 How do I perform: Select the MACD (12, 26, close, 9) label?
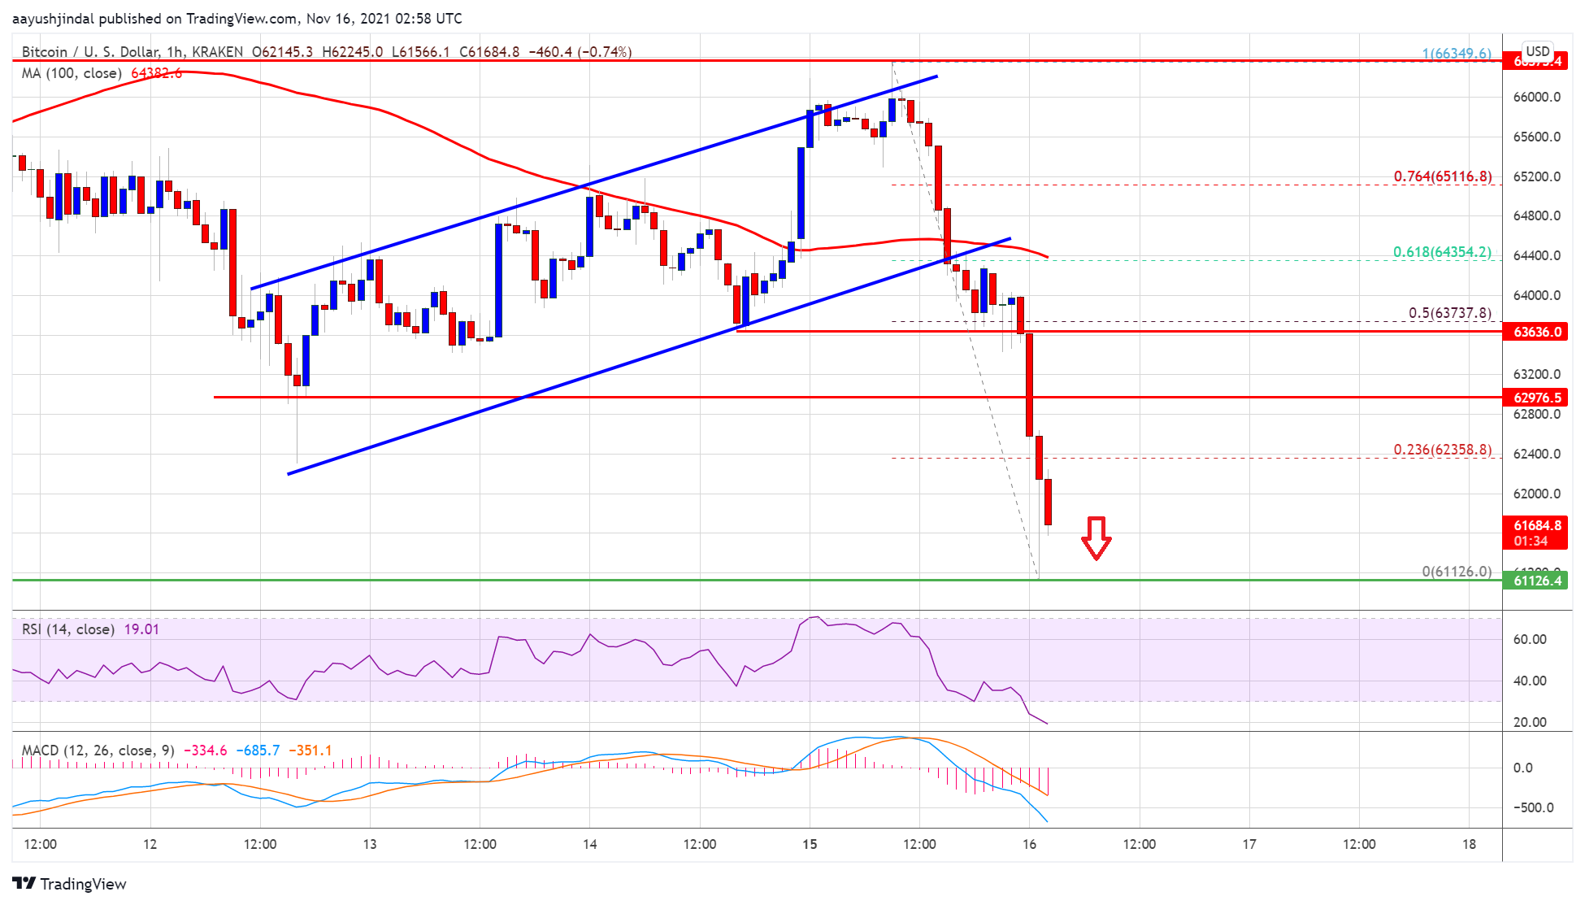pos(98,751)
